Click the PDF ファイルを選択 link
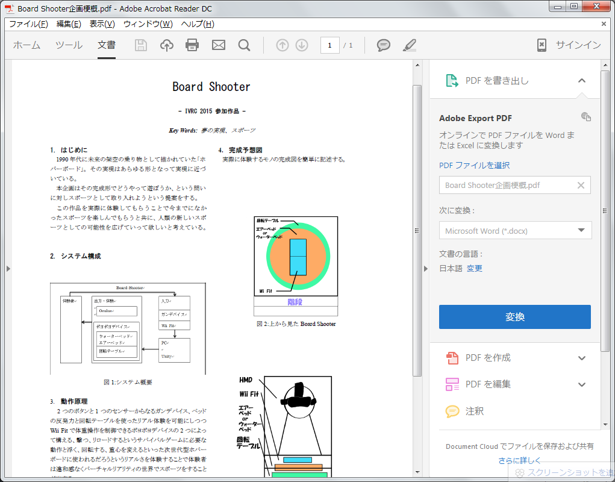This screenshot has height=482, width=615. (474, 166)
